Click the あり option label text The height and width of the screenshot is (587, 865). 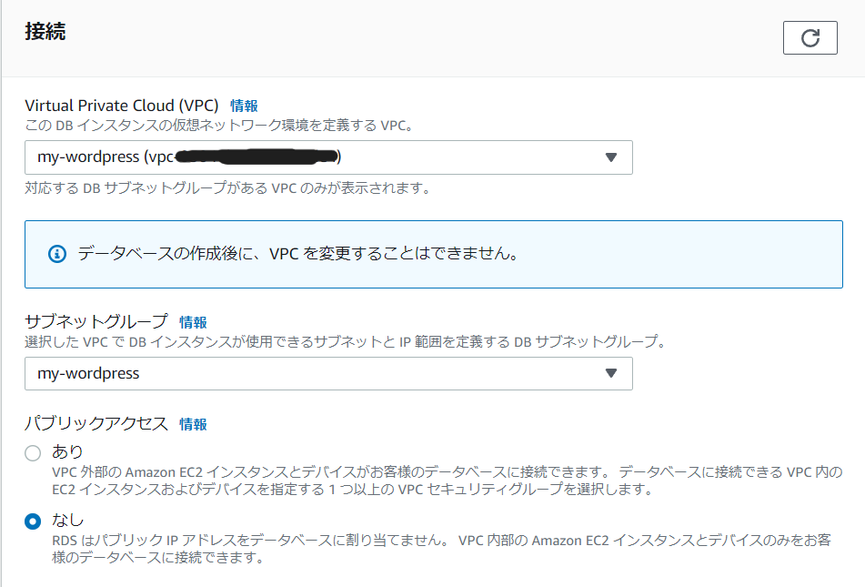67,451
